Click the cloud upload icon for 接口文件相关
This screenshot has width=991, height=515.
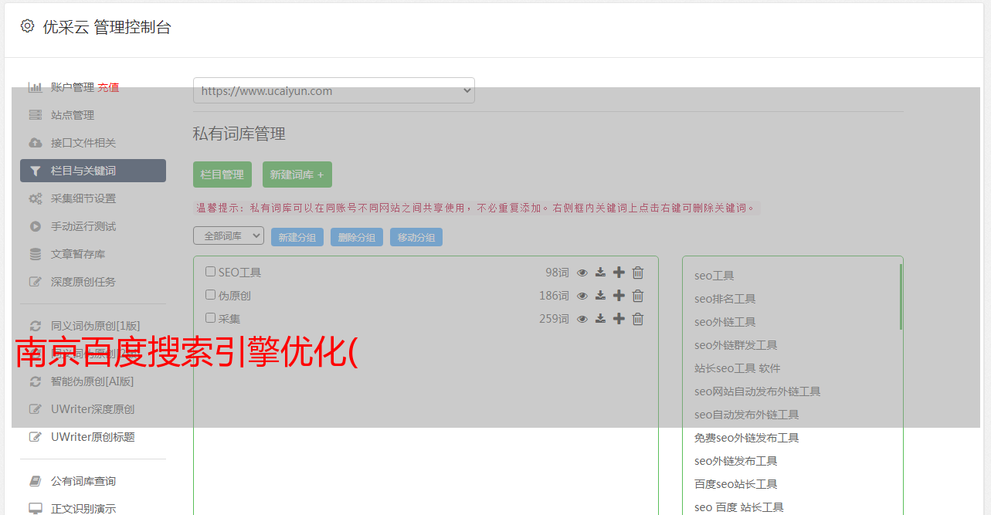click(36, 143)
